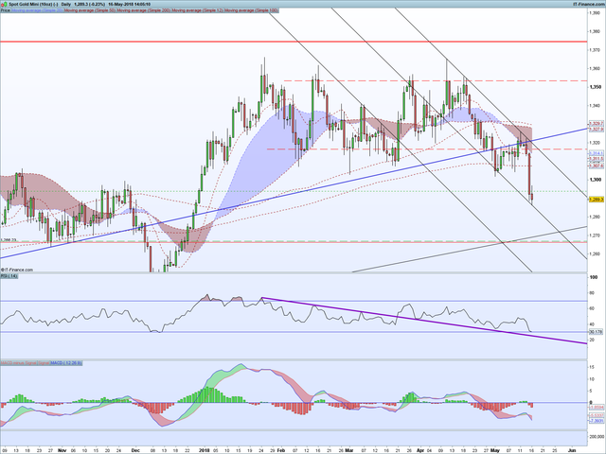This screenshot has width=606, height=454.
Task: Click the Apr label on the time axis
Action: (x=420, y=450)
